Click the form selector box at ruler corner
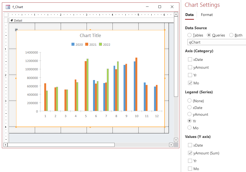This screenshot has height=172, width=246. 6,15
